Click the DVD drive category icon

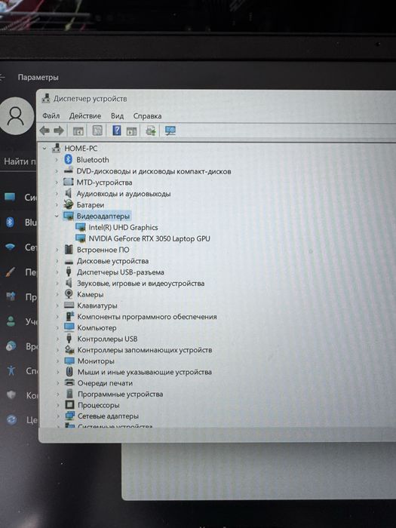click(69, 170)
